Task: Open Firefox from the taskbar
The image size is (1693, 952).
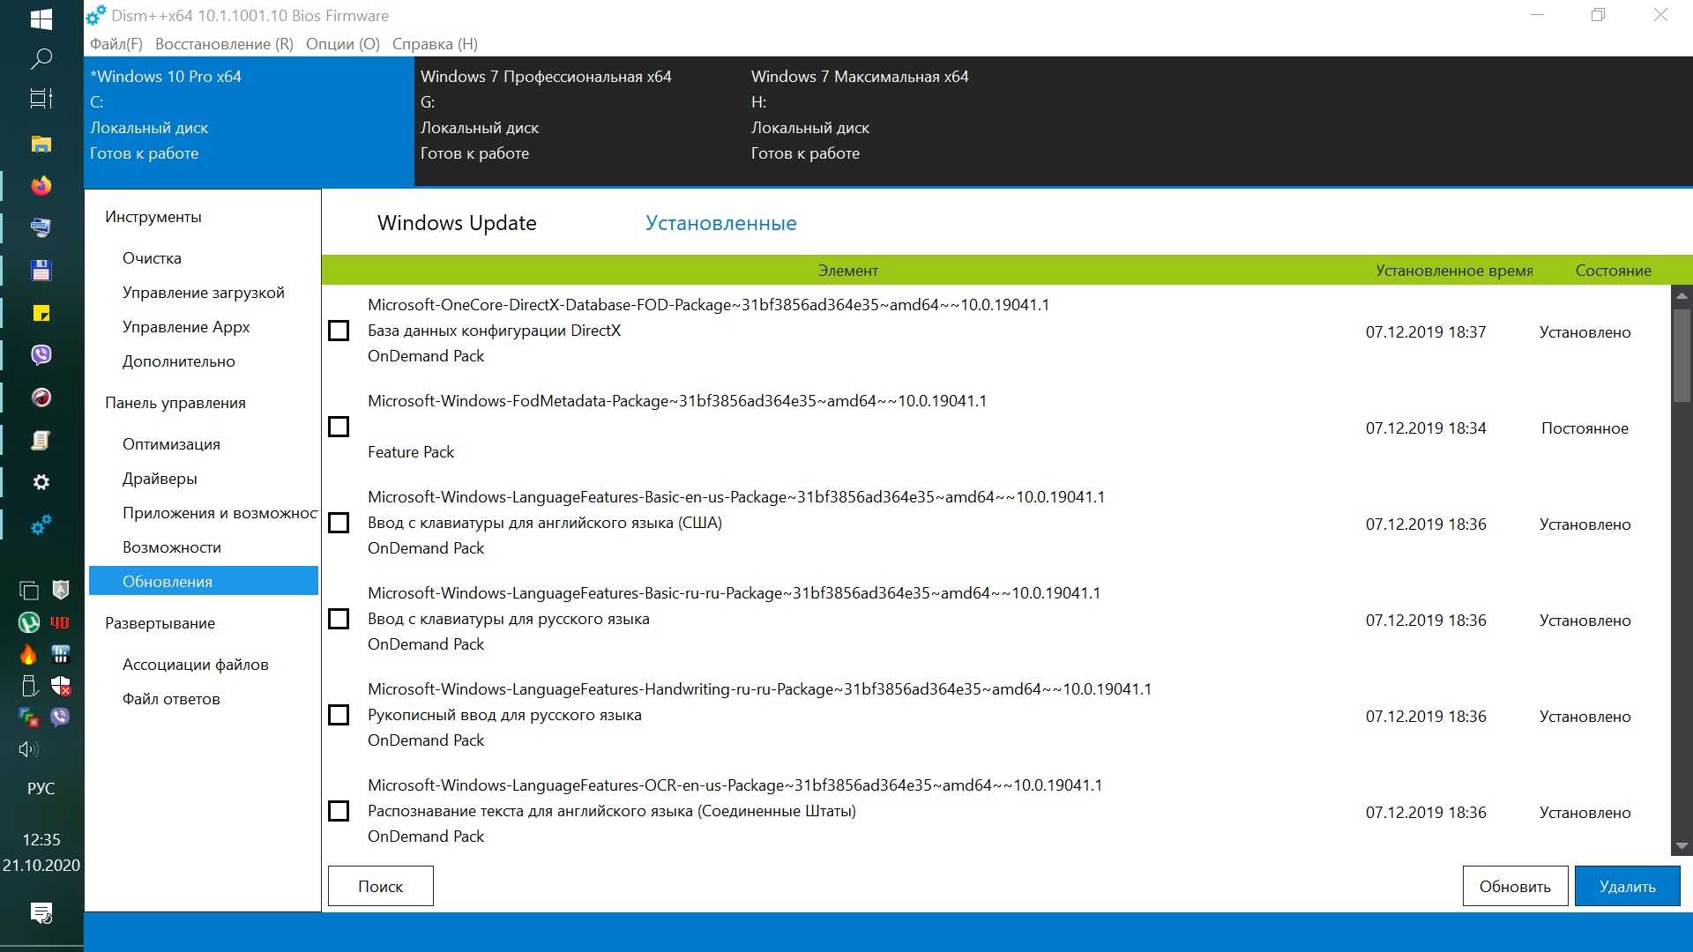Action: 41,186
